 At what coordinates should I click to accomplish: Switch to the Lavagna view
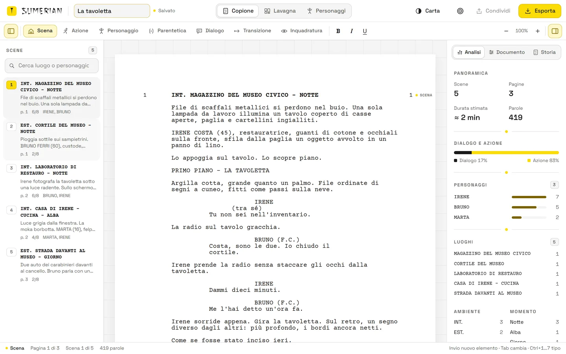pyautogui.click(x=280, y=11)
